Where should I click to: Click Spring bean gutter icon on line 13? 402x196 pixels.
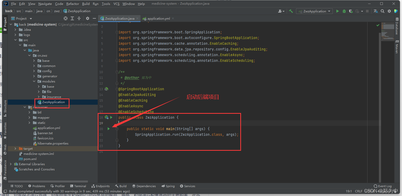pyautogui.click(x=106, y=89)
